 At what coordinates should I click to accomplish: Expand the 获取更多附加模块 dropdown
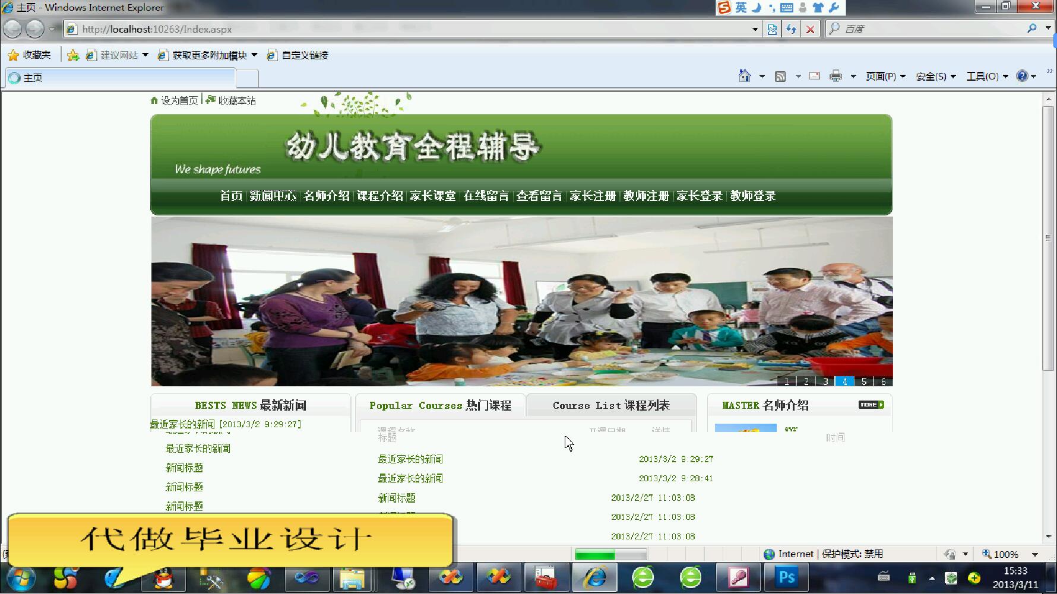[x=255, y=55]
